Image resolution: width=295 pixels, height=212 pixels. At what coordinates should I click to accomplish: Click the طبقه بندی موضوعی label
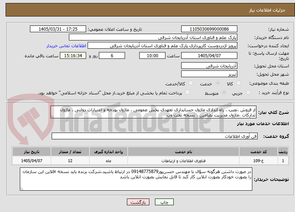point(269,83)
